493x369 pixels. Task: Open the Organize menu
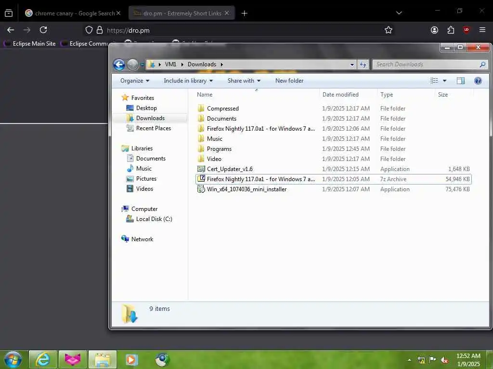point(135,81)
